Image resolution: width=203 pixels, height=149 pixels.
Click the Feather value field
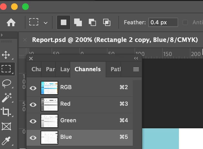click(163, 22)
